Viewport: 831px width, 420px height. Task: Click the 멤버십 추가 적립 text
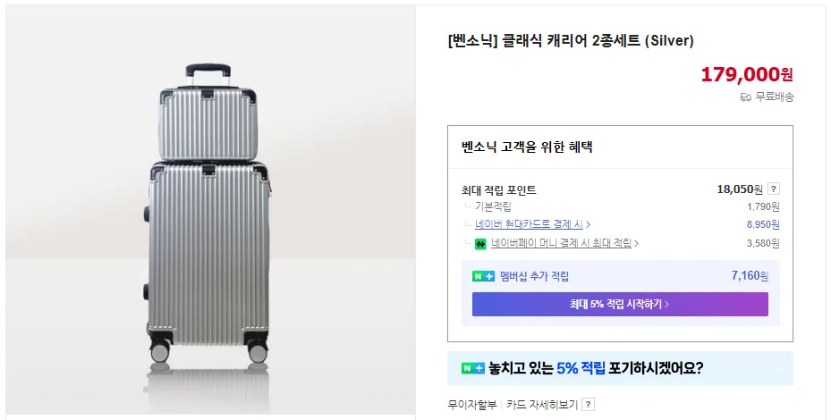pos(534,276)
